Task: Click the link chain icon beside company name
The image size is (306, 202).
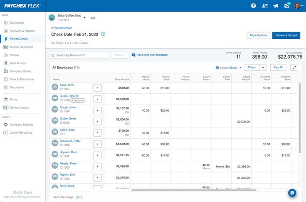Action: [x=93, y=18]
